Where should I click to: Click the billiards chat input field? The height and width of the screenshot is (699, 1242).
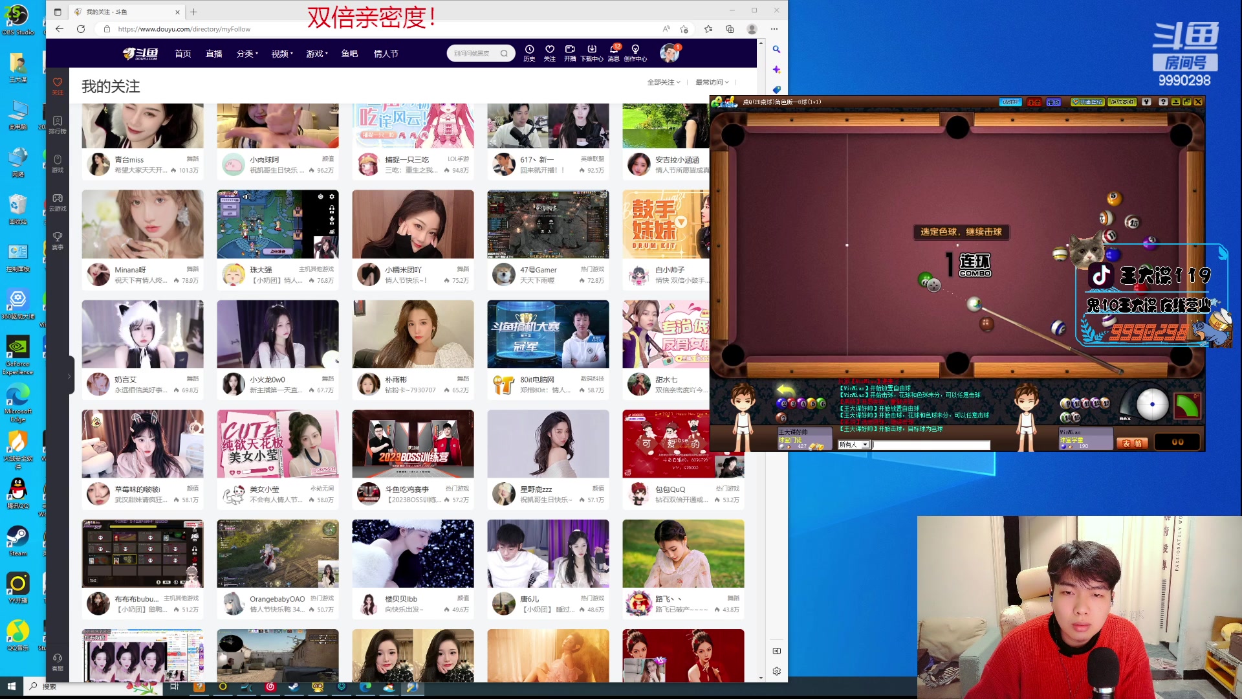click(931, 445)
